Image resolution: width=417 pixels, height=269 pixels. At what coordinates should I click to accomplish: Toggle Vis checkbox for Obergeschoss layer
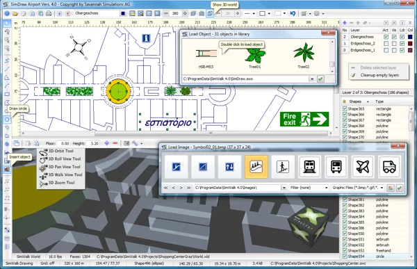tap(394, 37)
